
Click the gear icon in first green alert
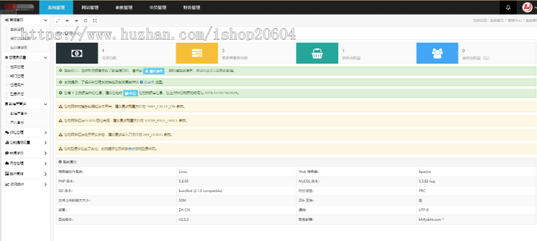click(61, 71)
